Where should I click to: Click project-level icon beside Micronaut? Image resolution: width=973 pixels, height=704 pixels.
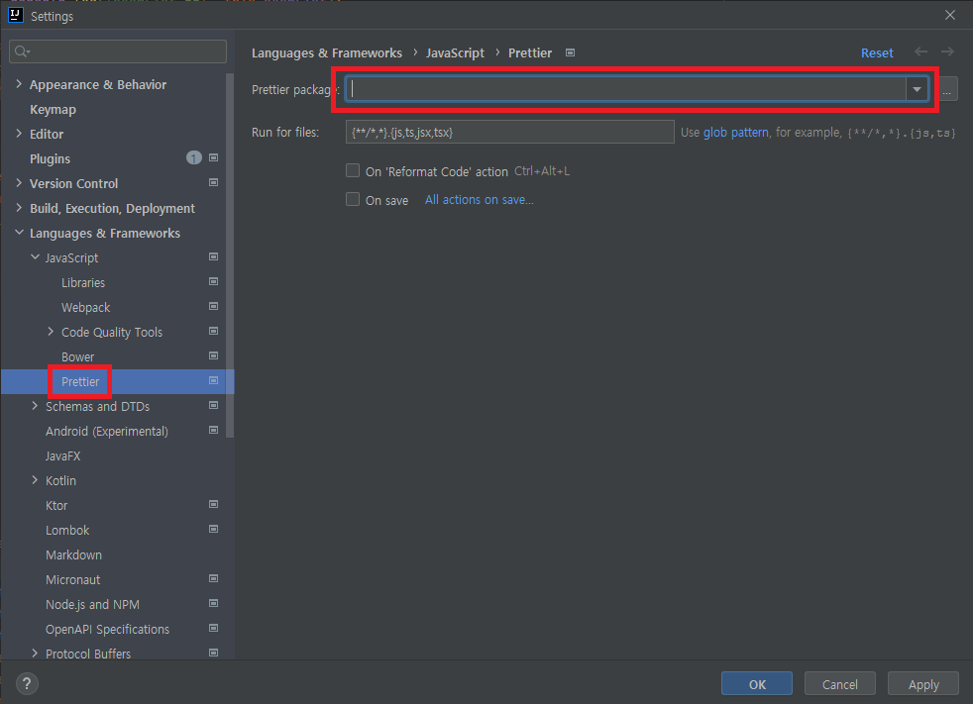213,579
